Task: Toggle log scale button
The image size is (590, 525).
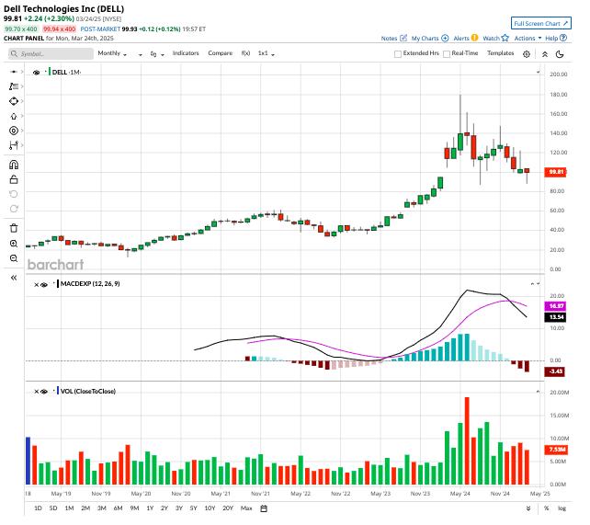Action: click(x=562, y=508)
